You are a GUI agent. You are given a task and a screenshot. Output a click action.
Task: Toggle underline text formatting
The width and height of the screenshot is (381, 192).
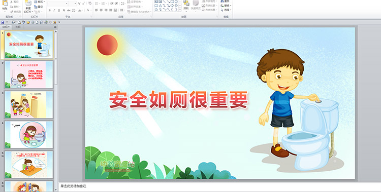tap(59, 11)
